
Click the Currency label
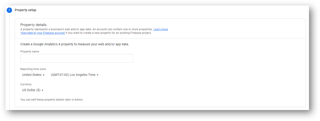click(26, 84)
